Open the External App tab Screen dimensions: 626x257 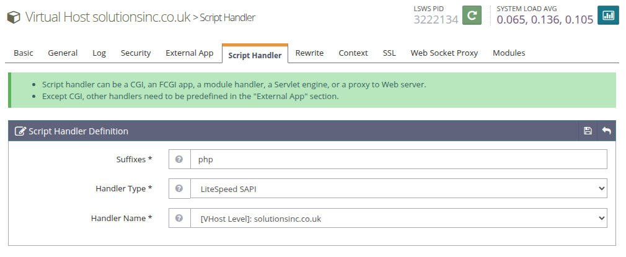click(189, 53)
